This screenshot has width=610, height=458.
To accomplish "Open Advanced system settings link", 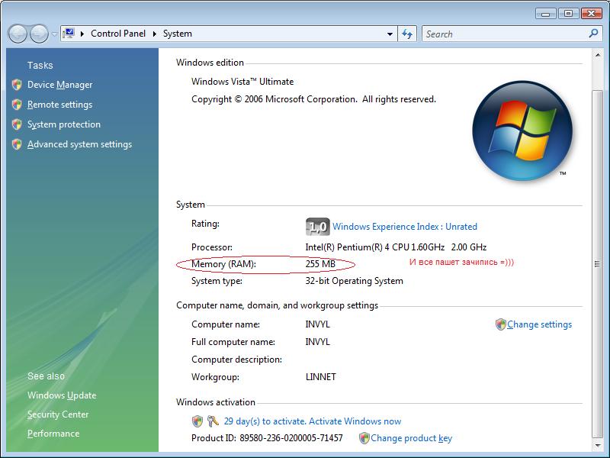I will (79, 144).
